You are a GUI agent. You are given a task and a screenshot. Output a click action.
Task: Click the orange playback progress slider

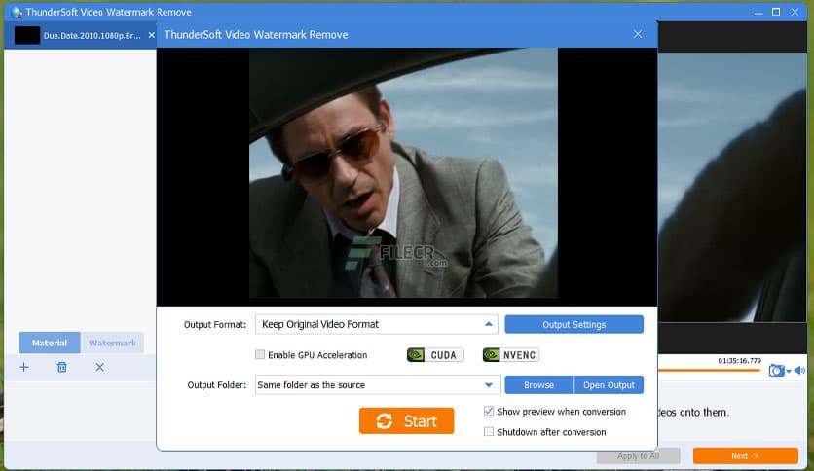click(709, 371)
